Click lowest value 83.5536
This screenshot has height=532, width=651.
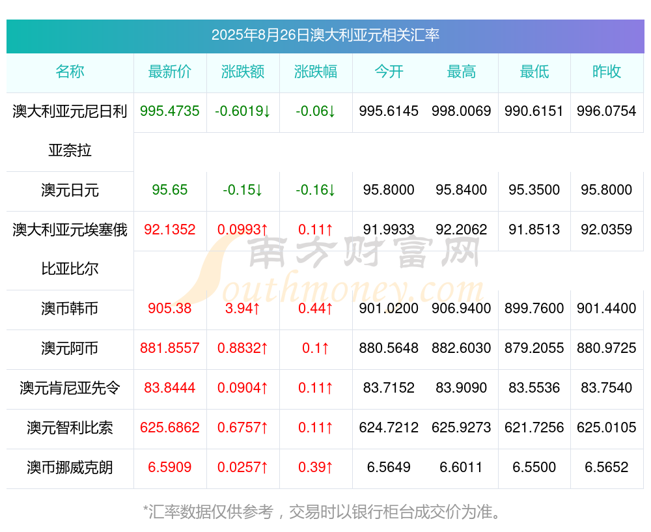[534, 388]
